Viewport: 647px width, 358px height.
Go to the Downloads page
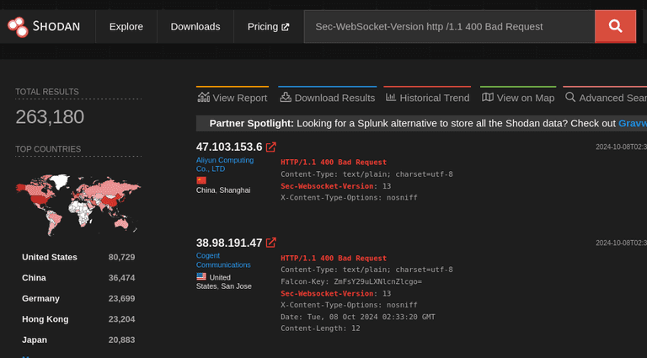coord(195,27)
